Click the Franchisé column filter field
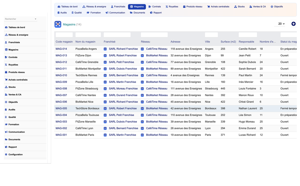This screenshot has height=186, width=300. point(117,35)
